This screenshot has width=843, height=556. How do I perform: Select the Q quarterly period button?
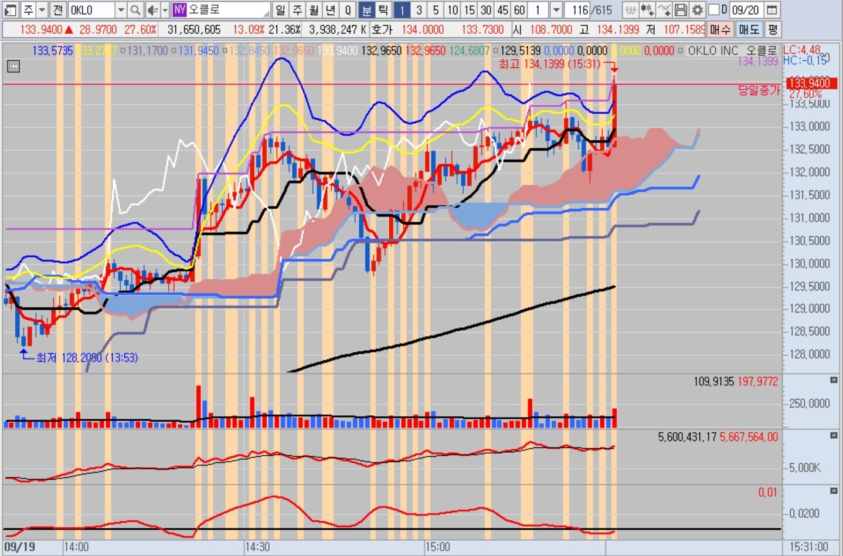[x=348, y=10]
